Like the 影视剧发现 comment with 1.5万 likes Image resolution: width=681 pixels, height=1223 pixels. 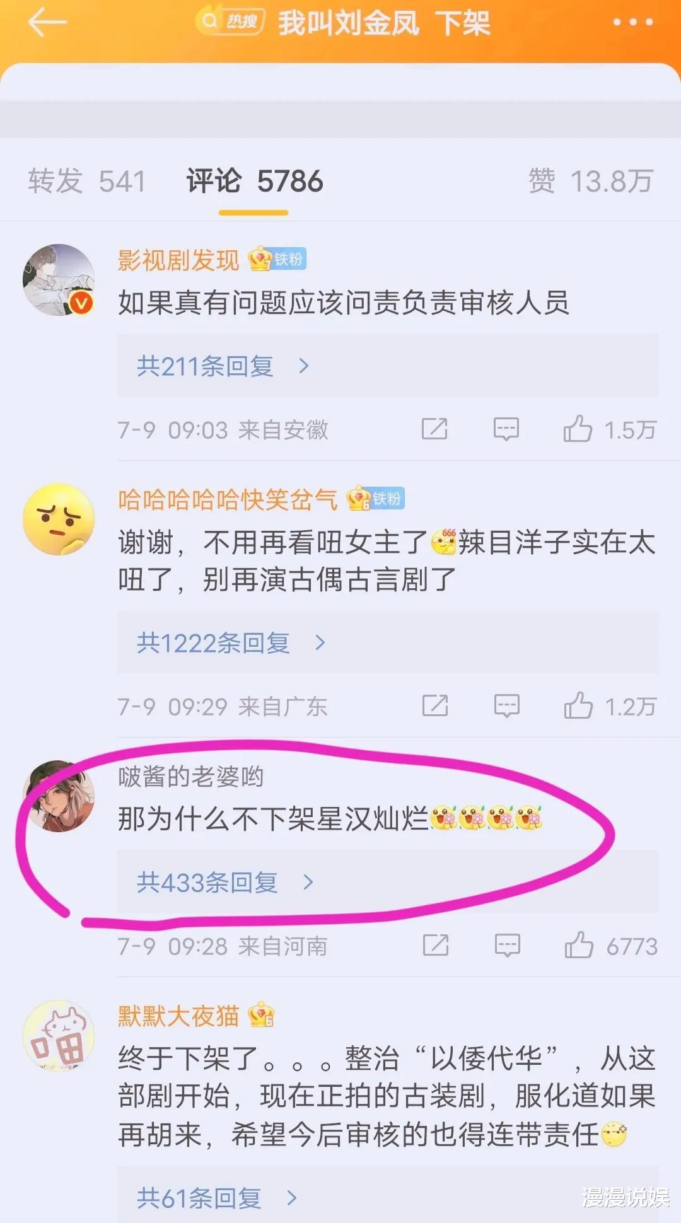(x=610, y=429)
